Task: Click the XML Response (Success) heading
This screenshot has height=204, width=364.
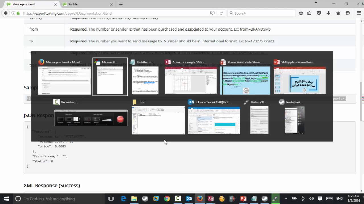Action: pyautogui.click(x=52, y=185)
